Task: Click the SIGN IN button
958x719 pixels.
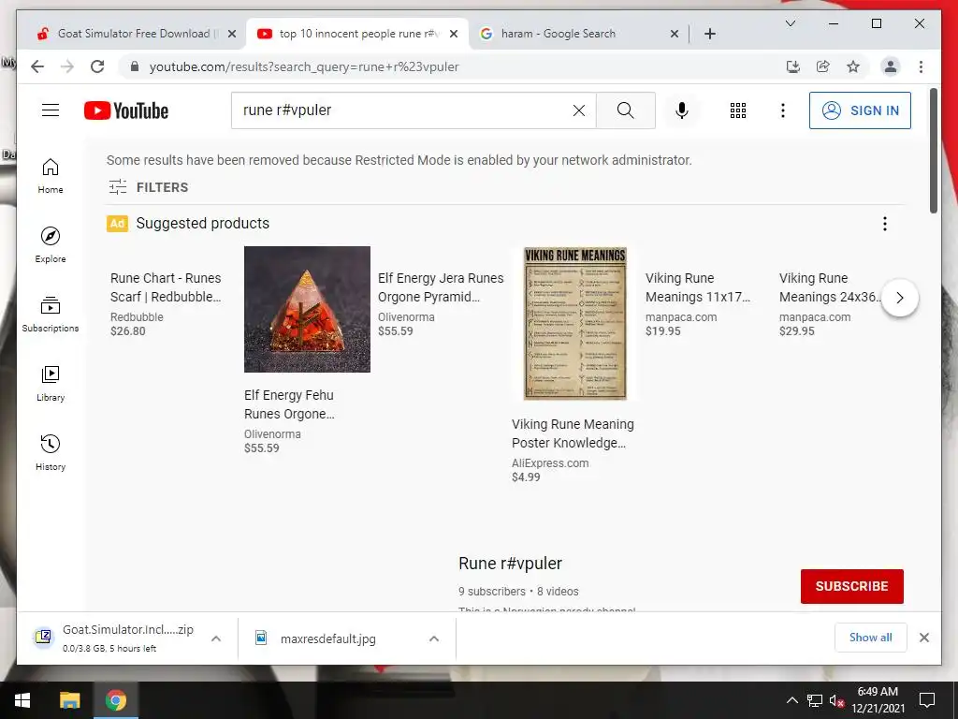Action: coord(860,110)
